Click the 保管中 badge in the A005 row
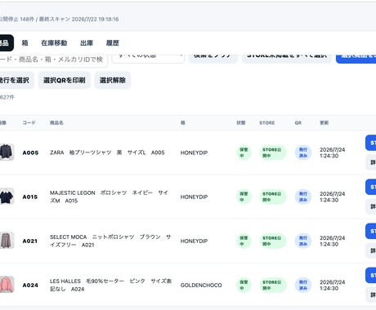376x310 pixels. 244,153
